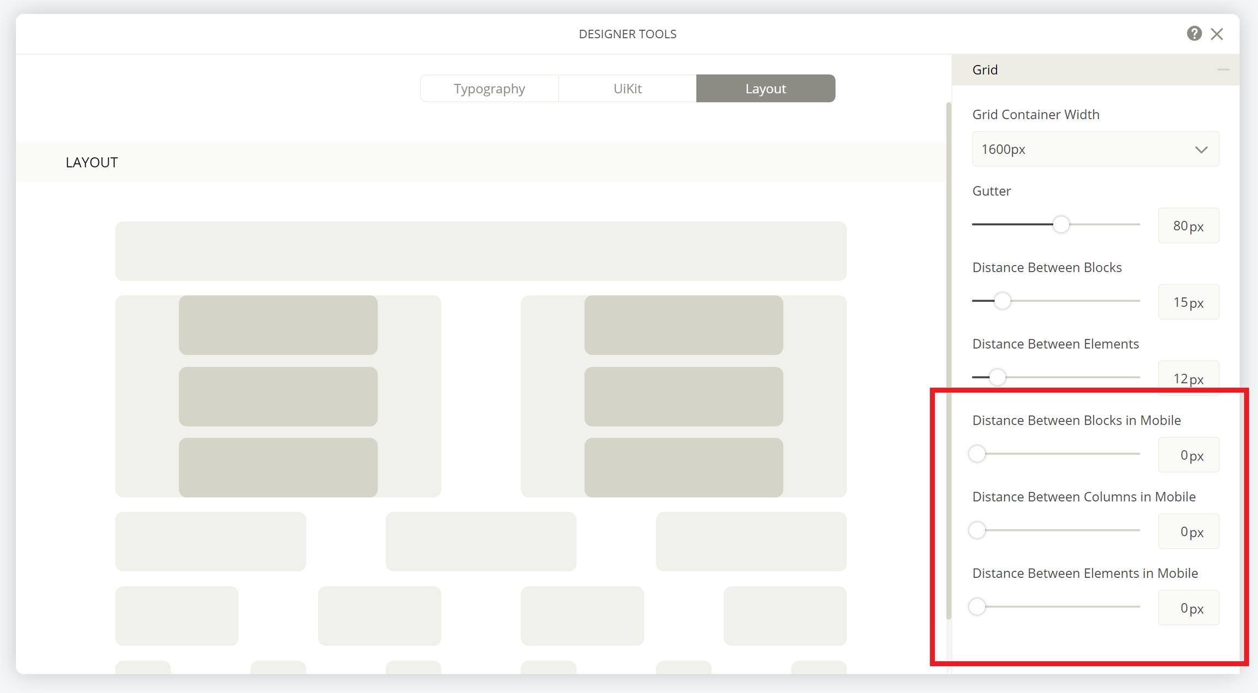Select the Layout tab

(x=766, y=88)
